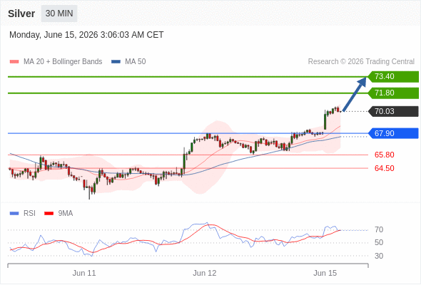Click the blue MA 50 legend swatch

116,62
